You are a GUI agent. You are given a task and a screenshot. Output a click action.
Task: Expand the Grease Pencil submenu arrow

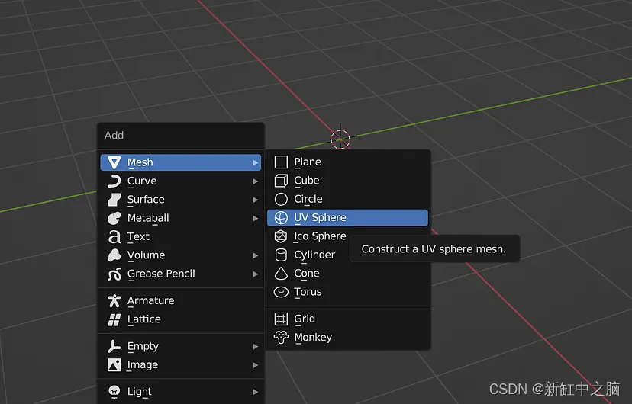(x=256, y=274)
